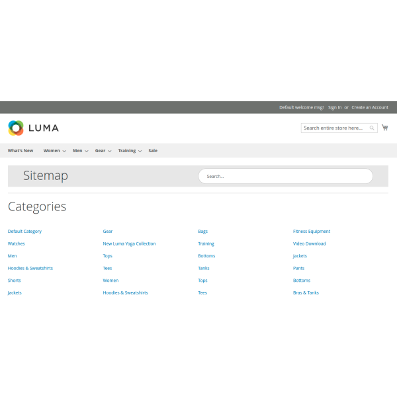Select the Bras & Tanks link
Image resolution: width=397 pixels, height=397 pixels.
[306, 292]
